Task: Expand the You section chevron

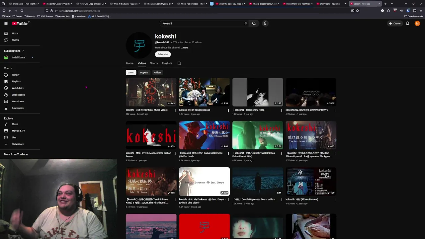Action: (x=11, y=68)
